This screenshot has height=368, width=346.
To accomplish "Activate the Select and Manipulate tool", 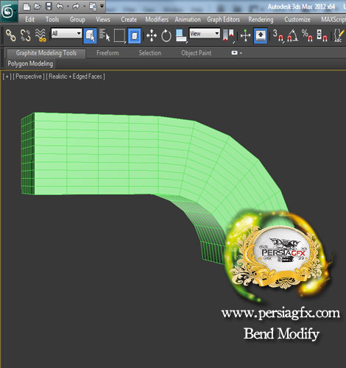I will (245, 36).
